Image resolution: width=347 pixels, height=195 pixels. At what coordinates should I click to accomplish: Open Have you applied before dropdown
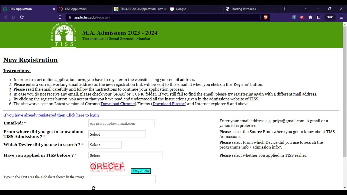pyautogui.click(x=126, y=155)
